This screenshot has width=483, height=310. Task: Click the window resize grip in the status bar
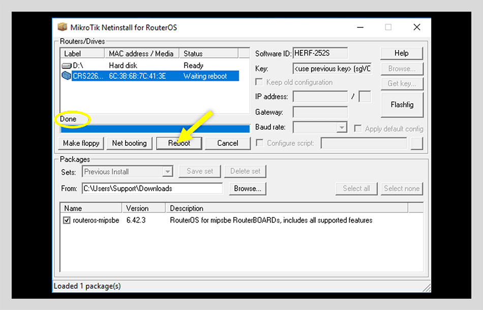(x=427, y=288)
